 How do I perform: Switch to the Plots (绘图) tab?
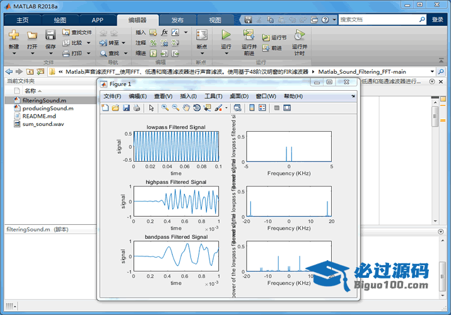pos(60,20)
